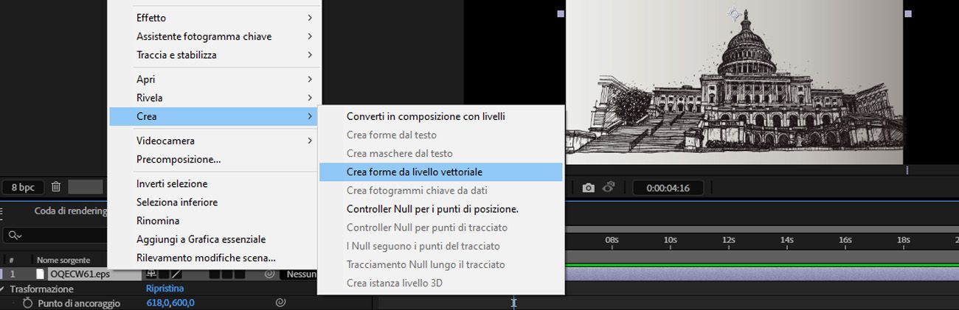Click the stopwatch for Punto di ancoraggio
The width and height of the screenshot is (959, 310).
(x=28, y=303)
